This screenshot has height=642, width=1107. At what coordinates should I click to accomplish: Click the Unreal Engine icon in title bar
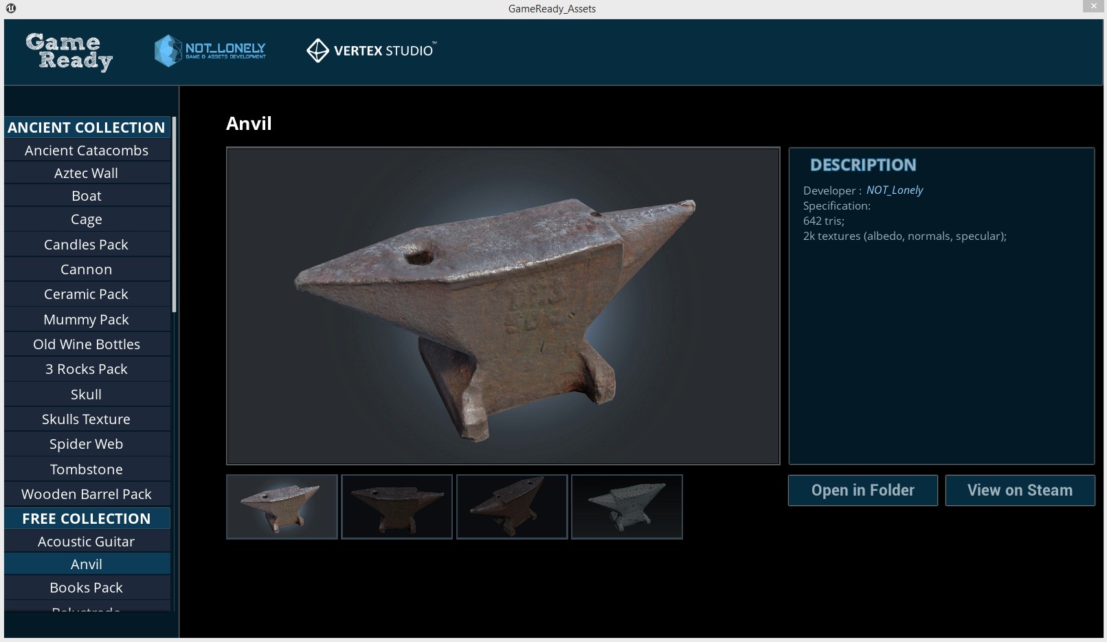pos(11,8)
